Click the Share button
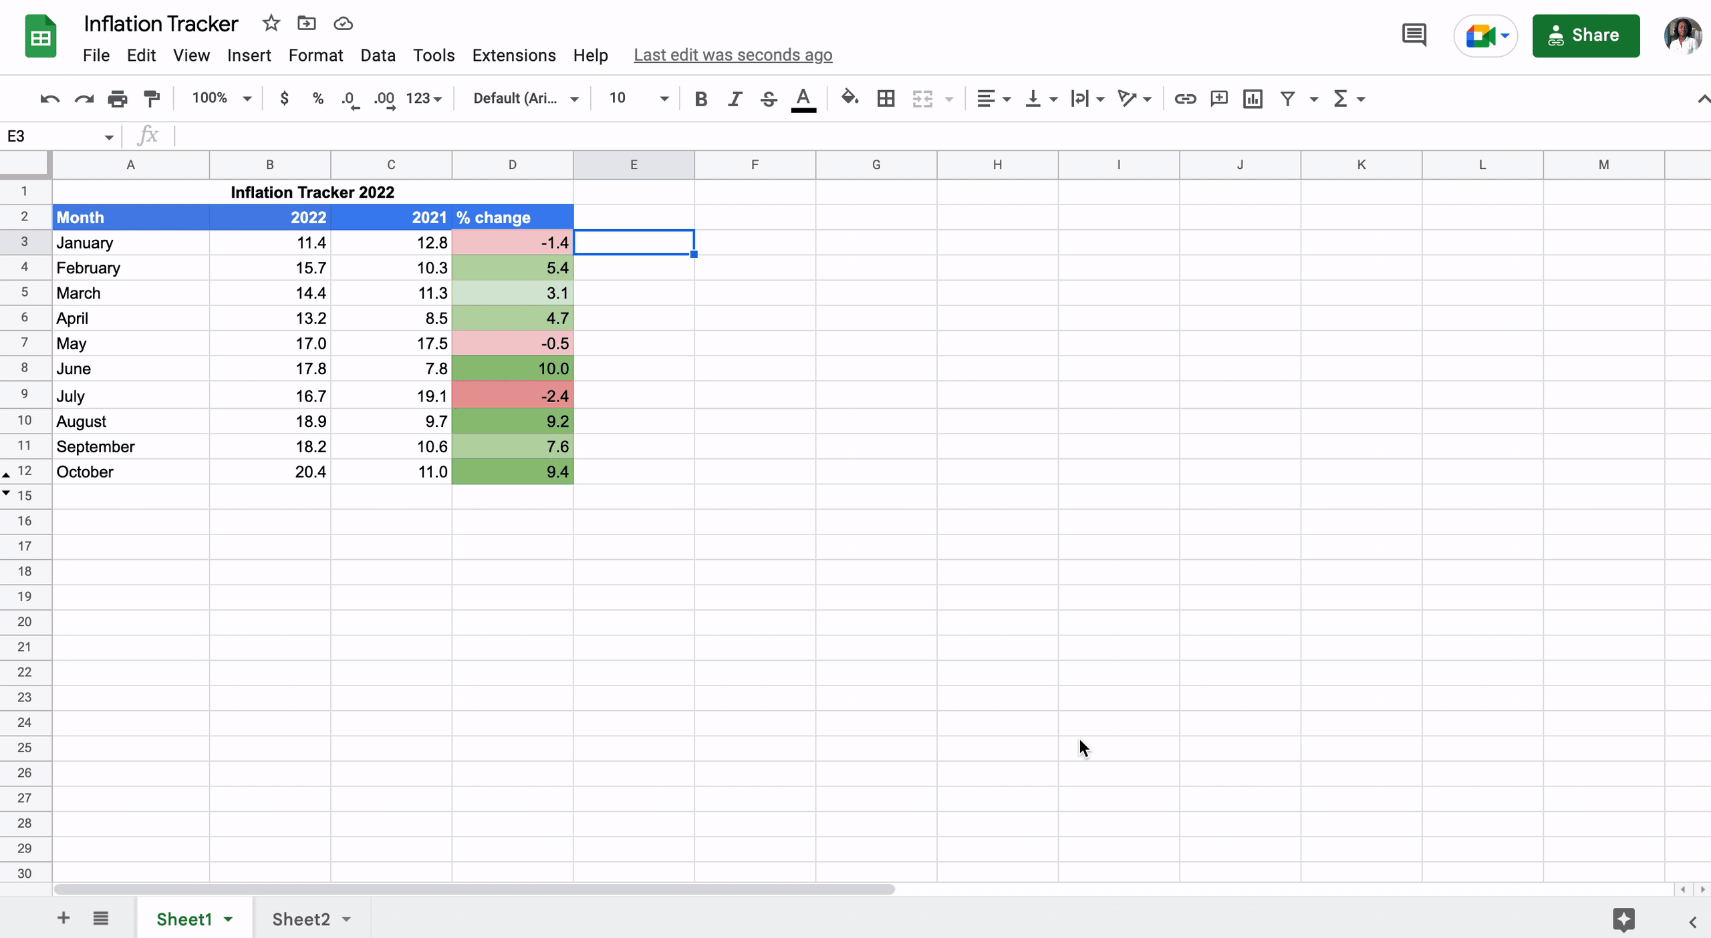Screen dimensions: 1711x938 (1586, 35)
